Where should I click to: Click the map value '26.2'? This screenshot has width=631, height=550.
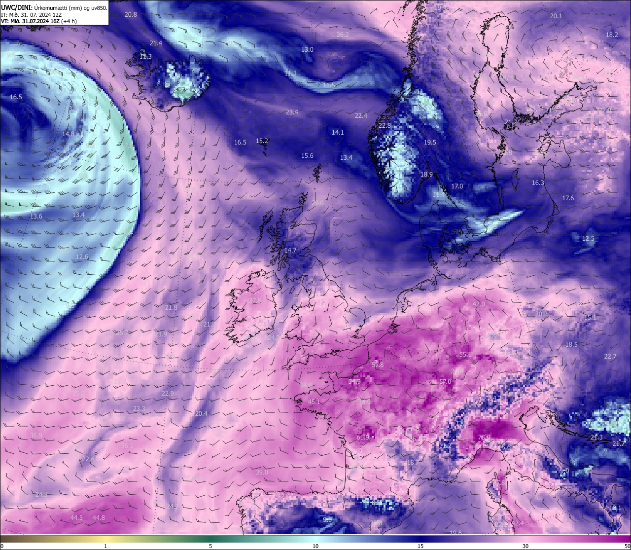click(343, 35)
